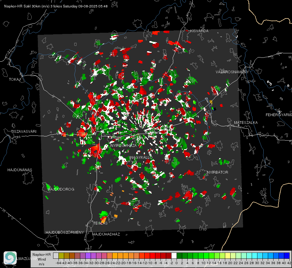The height and width of the screenshot is (268, 292).
Task: Click the swirl logo icon at bottom left
Action: pyautogui.click(x=10, y=258)
